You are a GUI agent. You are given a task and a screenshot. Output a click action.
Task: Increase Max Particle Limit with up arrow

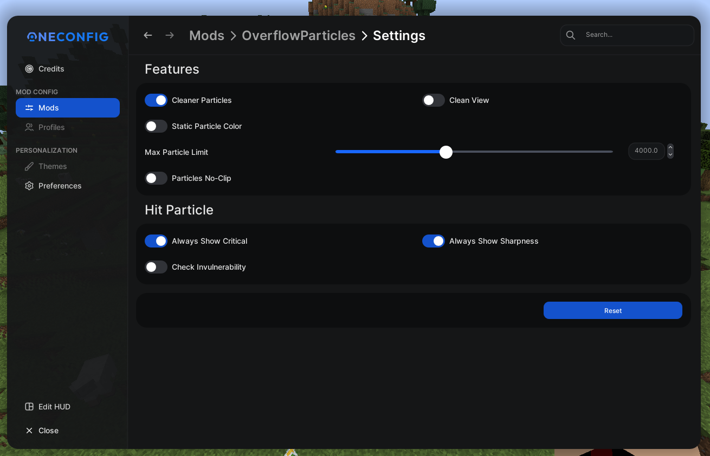(x=670, y=147)
